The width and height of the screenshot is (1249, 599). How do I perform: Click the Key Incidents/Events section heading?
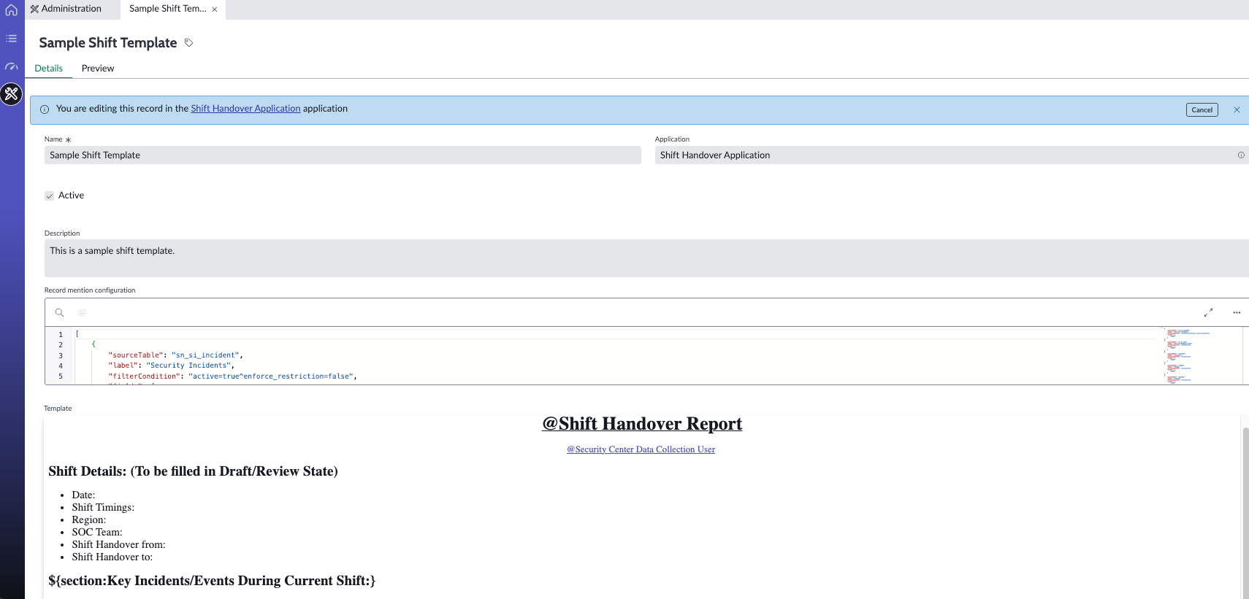tap(212, 581)
